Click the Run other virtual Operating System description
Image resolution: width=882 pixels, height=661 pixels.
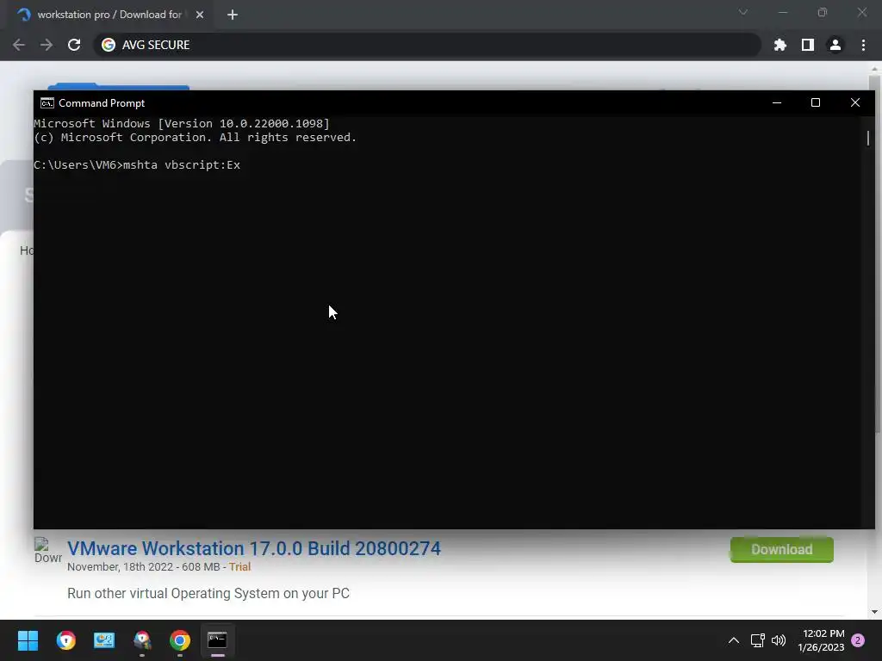click(x=208, y=594)
